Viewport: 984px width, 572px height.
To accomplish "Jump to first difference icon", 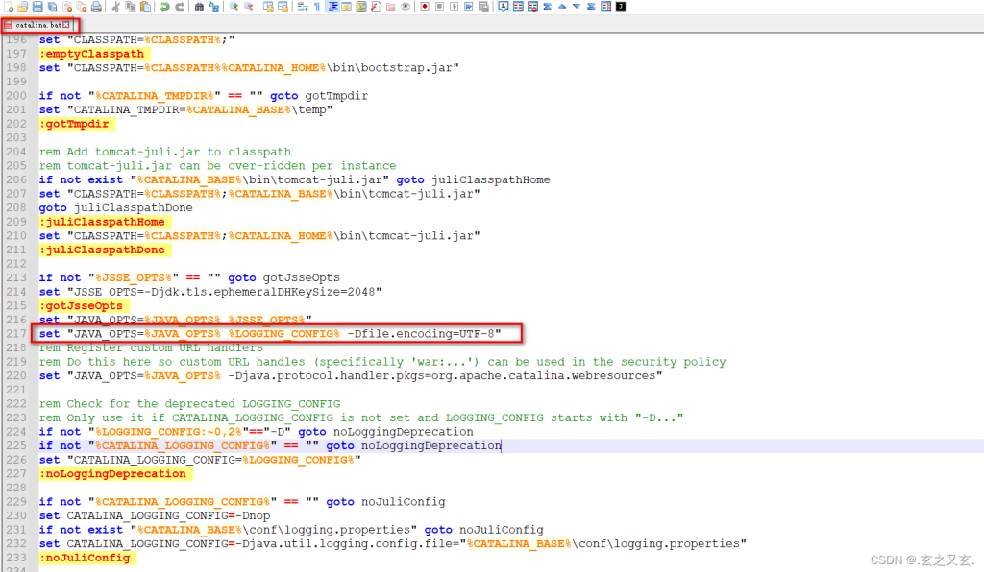I will click(x=547, y=7).
